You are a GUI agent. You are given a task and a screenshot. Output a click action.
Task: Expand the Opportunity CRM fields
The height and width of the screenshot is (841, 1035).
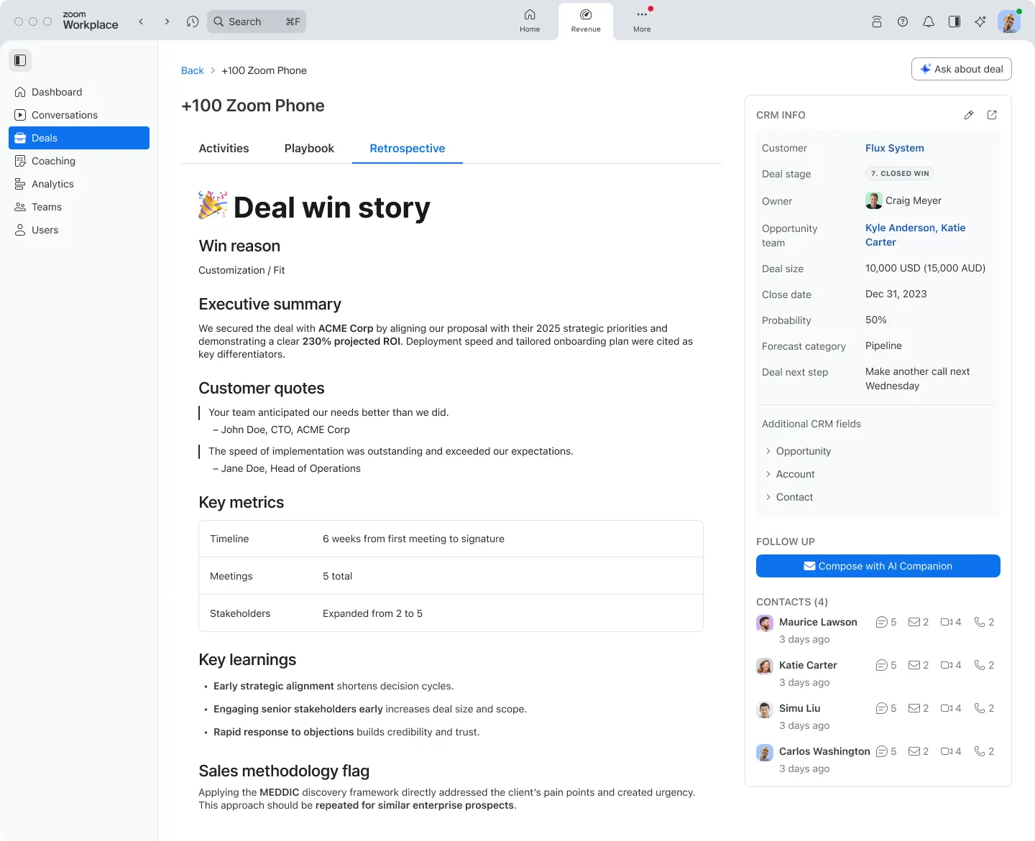click(x=803, y=451)
